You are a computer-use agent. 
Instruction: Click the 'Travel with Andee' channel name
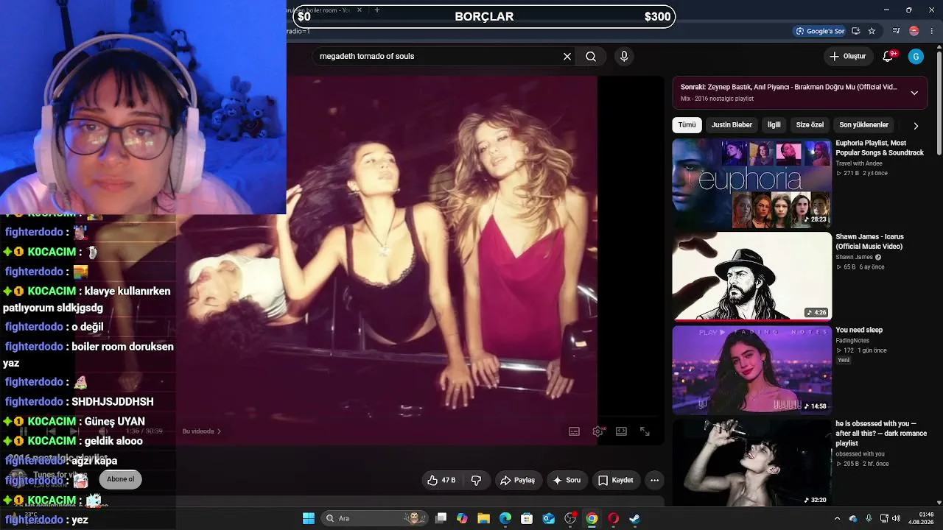859,163
